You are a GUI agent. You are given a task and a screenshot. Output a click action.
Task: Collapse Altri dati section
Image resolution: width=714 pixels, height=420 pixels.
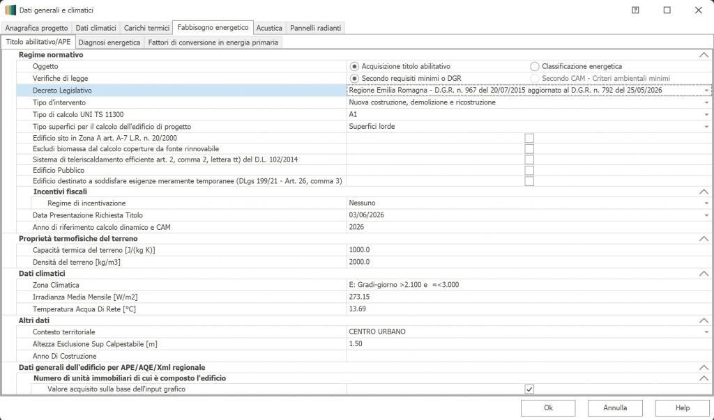704,320
